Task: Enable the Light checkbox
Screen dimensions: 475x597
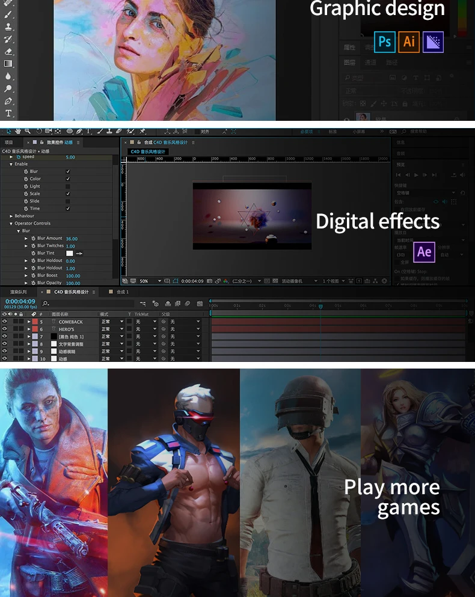Action: [x=68, y=186]
